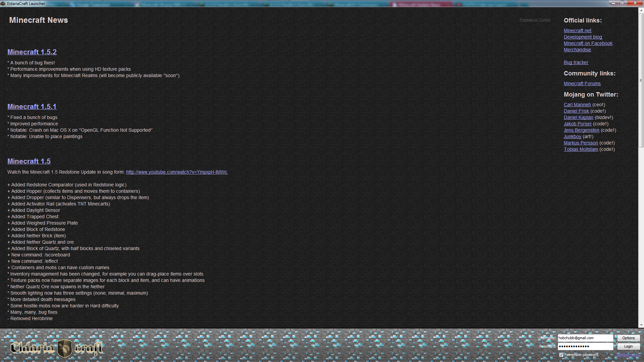Open the YouTube Redstone Update song link
This screenshot has height=362, width=644.
pyautogui.click(x=177, y=172)
